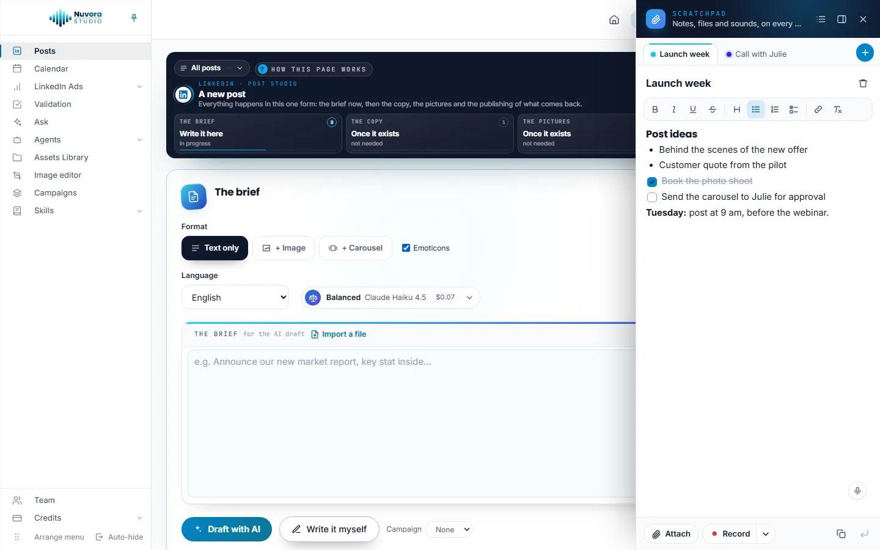
Task: Toggle bold formatting in the note toolbar
Action: [x=655, y=109]
